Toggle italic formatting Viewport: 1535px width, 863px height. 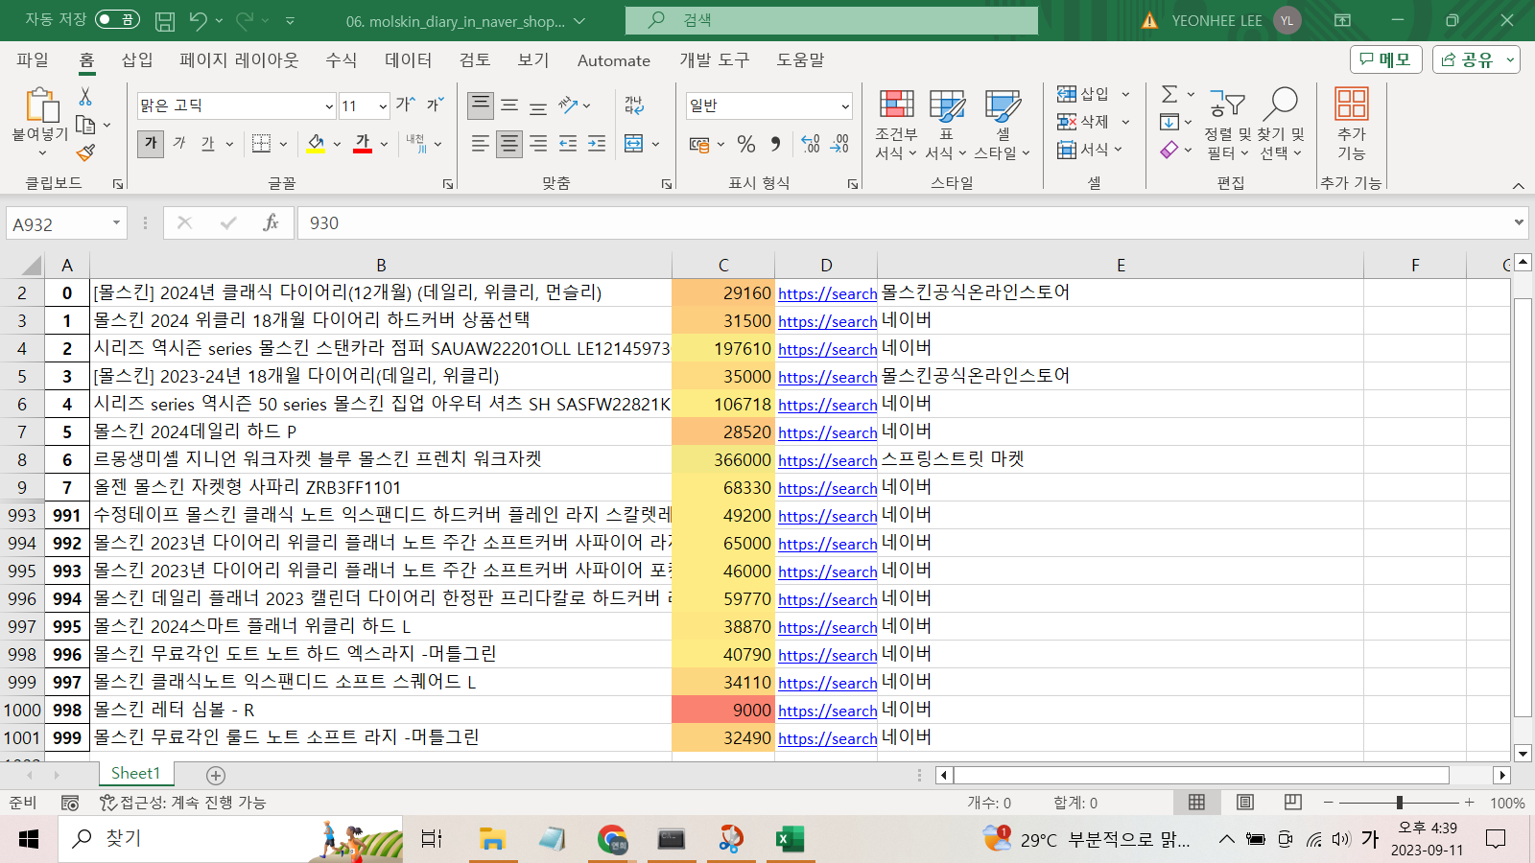(x=178, y=142)
